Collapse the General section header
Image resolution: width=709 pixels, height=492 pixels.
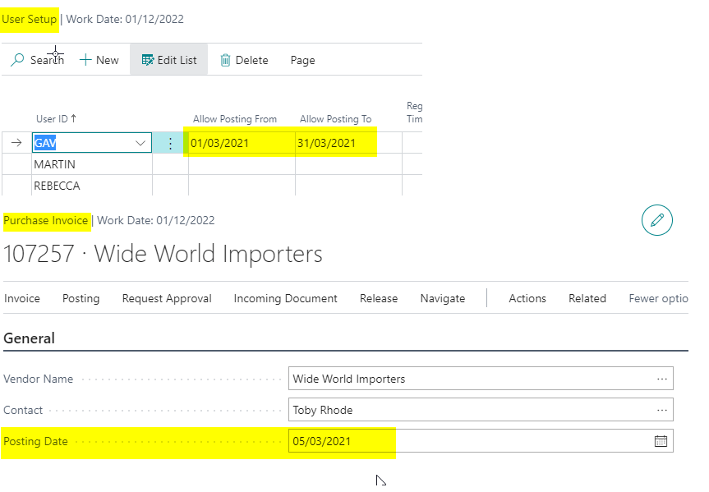point(30,338)
